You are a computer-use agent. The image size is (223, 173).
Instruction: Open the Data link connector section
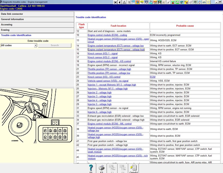tap(37, 14)
